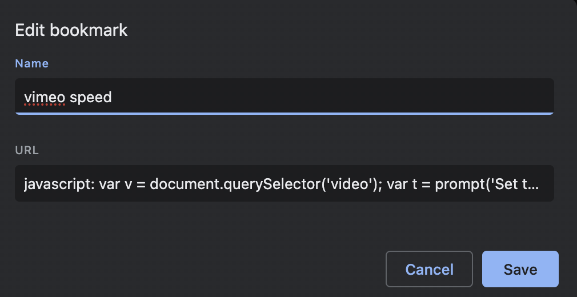The height and width of the screenshot is (297, 577).
Task: Click the Save button
Action: (x=520, y=269)
